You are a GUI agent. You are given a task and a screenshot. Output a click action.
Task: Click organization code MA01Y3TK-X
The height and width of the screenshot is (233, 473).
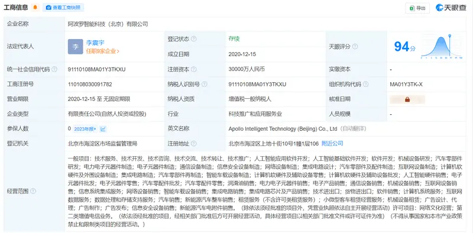point(406,84)
